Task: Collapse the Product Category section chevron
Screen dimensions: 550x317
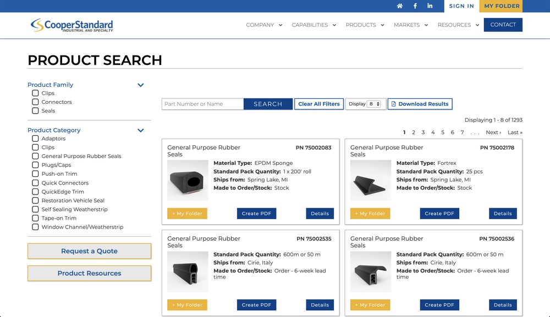Action: click(141, 130)
